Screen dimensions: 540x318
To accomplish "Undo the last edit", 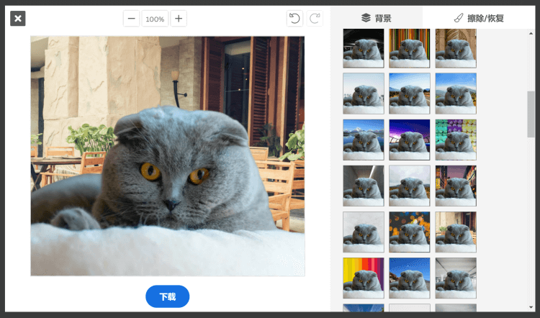I will 294,19.
